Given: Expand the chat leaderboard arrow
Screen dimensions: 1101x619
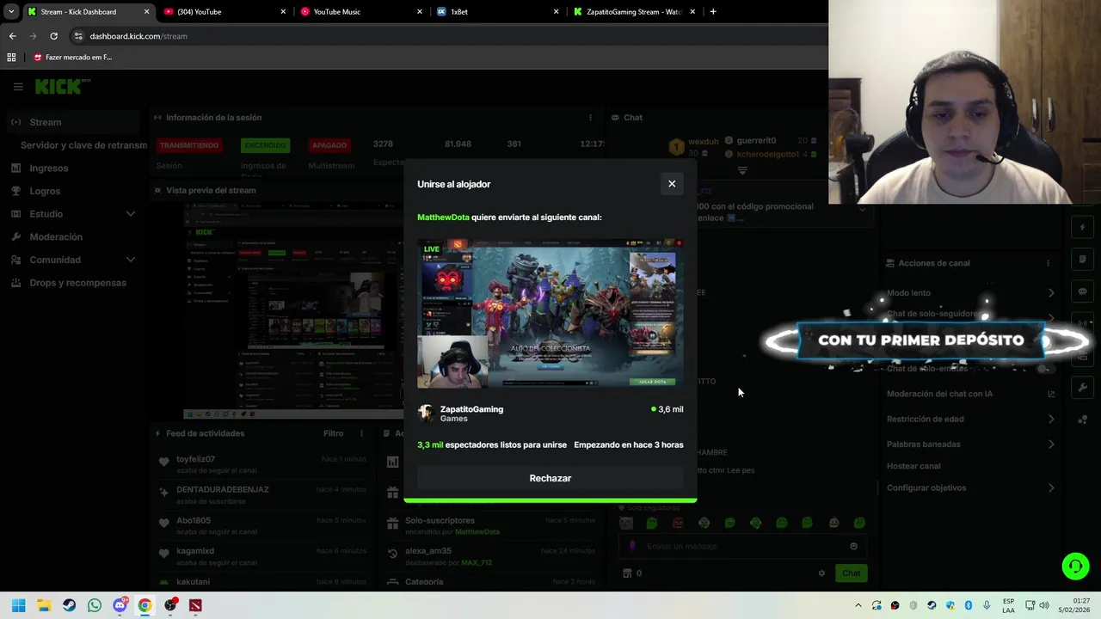Looking at the screenshot, I should 742,170.
